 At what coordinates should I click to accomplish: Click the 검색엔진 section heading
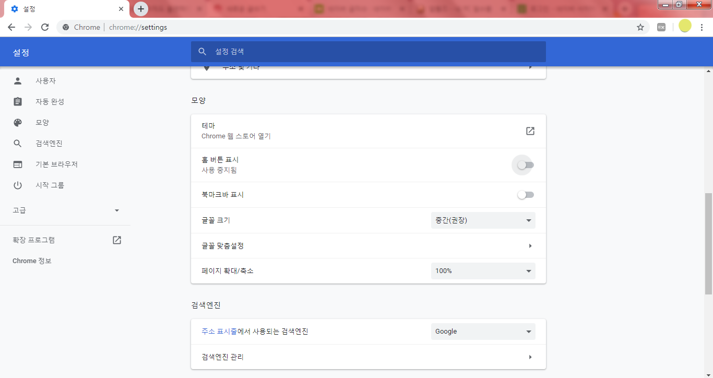coord(206,305)
